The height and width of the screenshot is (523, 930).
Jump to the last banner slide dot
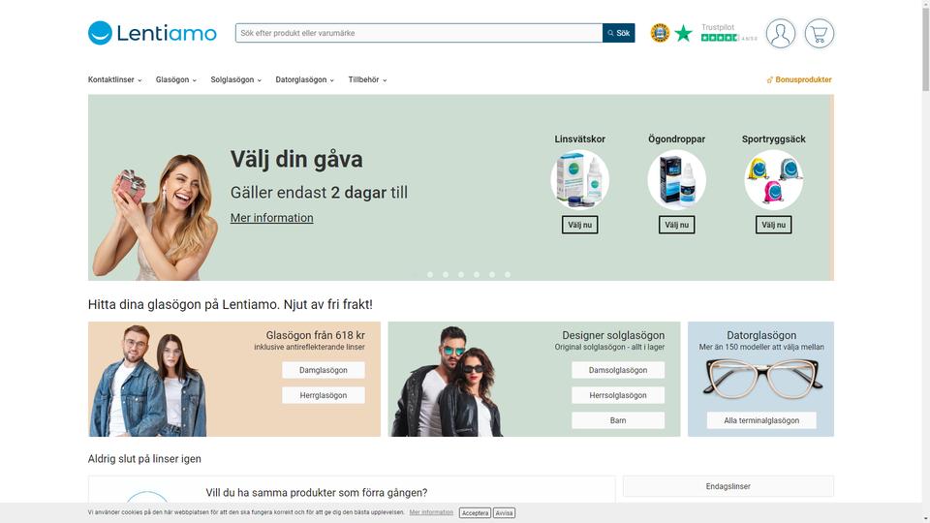tap(507, 274)
